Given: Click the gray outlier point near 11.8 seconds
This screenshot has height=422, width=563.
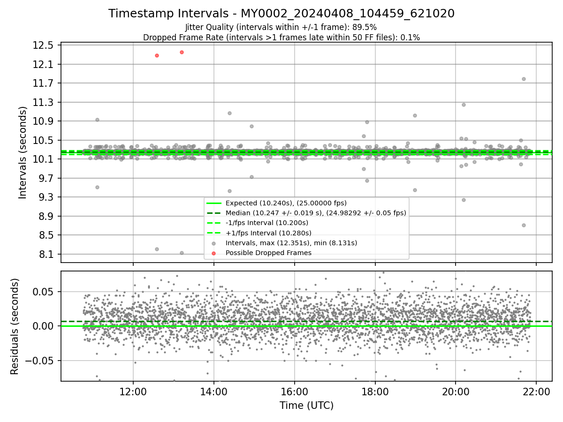Looking at the screenshot, I should (524, 79).
